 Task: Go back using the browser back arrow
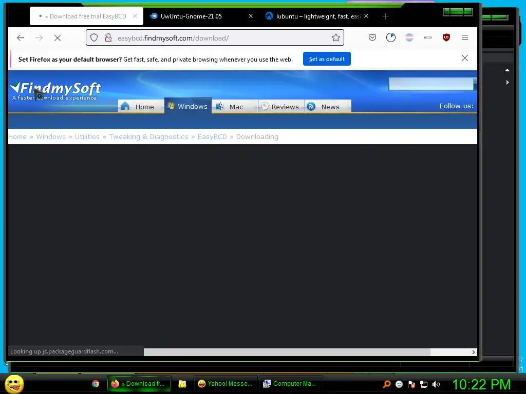(x=21, y=38)
